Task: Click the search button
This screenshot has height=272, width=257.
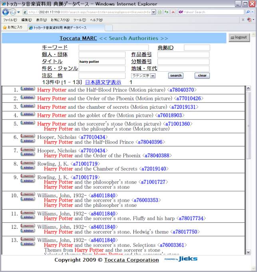Action: click(176, 76)
